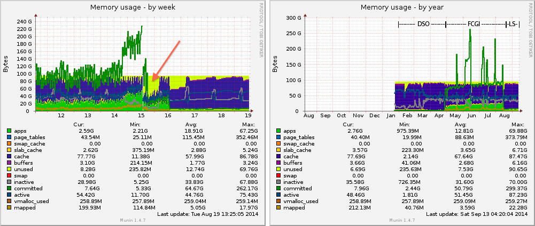Image resolution: width=535 pixels, height=226 pixels.
Task: Click the mapped swatch in yearly legend
Action: [x=280, y=207]
